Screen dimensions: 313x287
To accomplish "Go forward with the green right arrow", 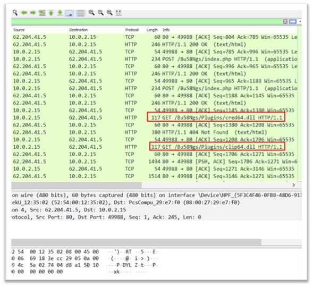I will point(33,13).
